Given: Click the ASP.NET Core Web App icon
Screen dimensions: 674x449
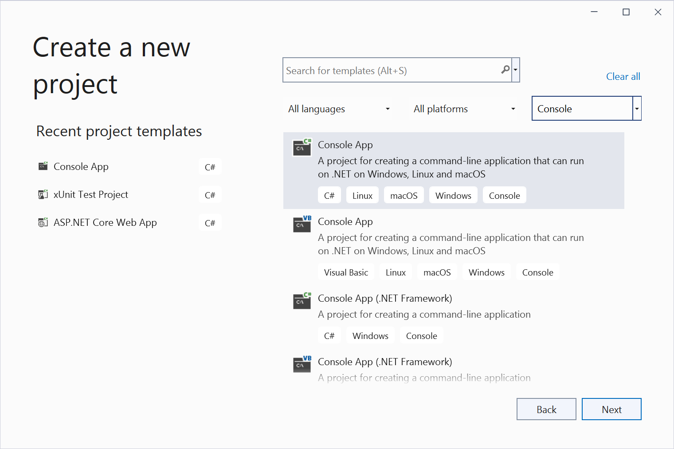Looking at the screenshot, I should tap(43, 222).
